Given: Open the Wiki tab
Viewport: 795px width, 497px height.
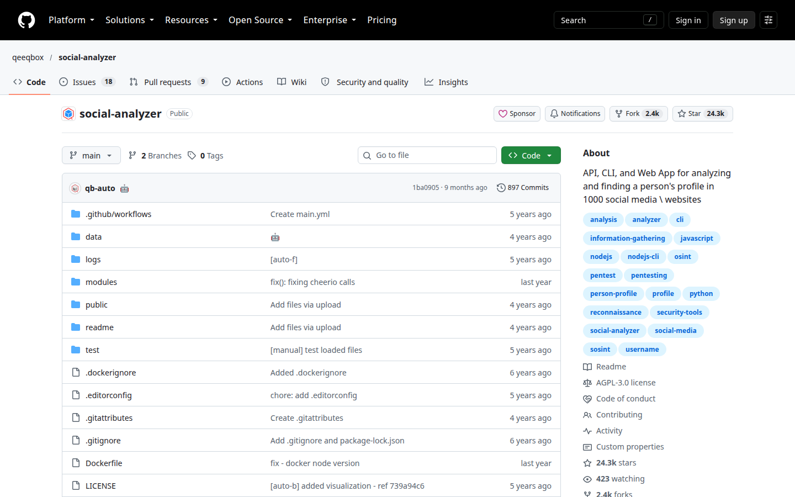Looking at the screenshot, I should point(292,82).
